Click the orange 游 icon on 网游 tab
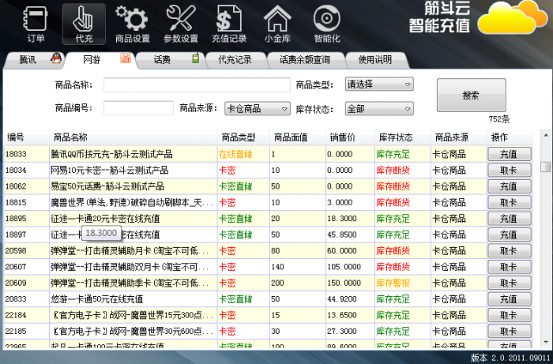 click(x=126, y=58)
